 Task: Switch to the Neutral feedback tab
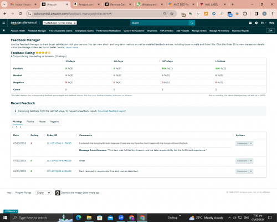point(42,122)
